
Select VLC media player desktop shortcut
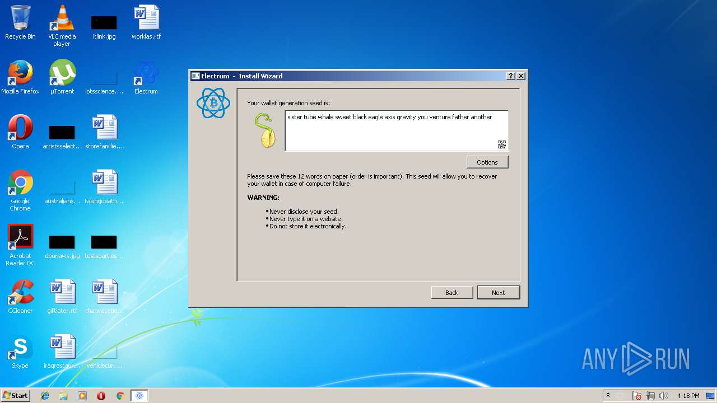point(62,26)
